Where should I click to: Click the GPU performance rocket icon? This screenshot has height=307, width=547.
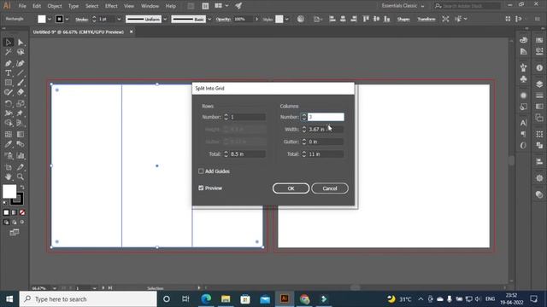point(238,6)
